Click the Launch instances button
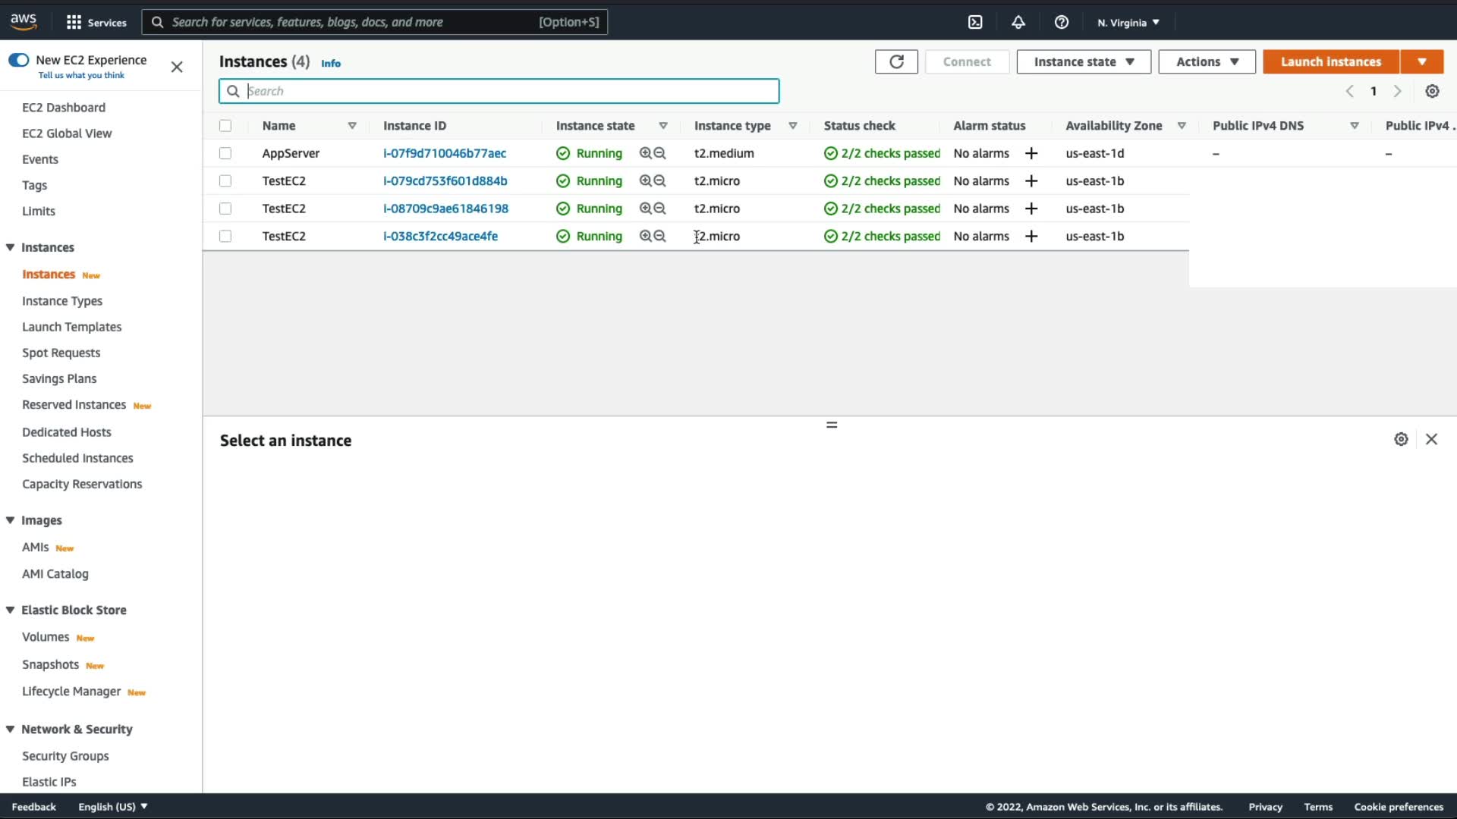The height and width of the screenshot is (819, 1457). point(1330,61)
